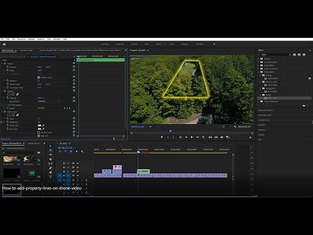313x235 pixels.
Task: Click the Opacity ellipse mask icon
Action: point(8,94)
